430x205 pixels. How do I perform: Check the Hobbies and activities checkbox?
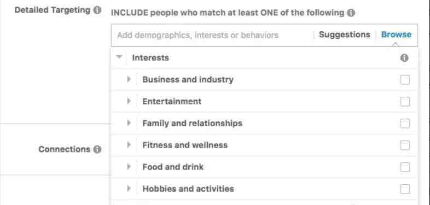[405, 189]
